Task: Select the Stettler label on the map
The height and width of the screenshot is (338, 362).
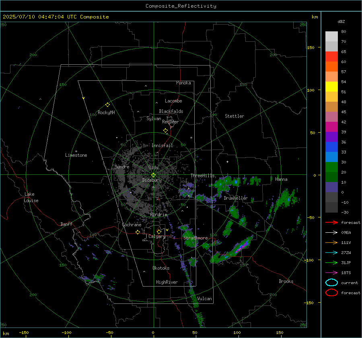Action: [234, 116]
